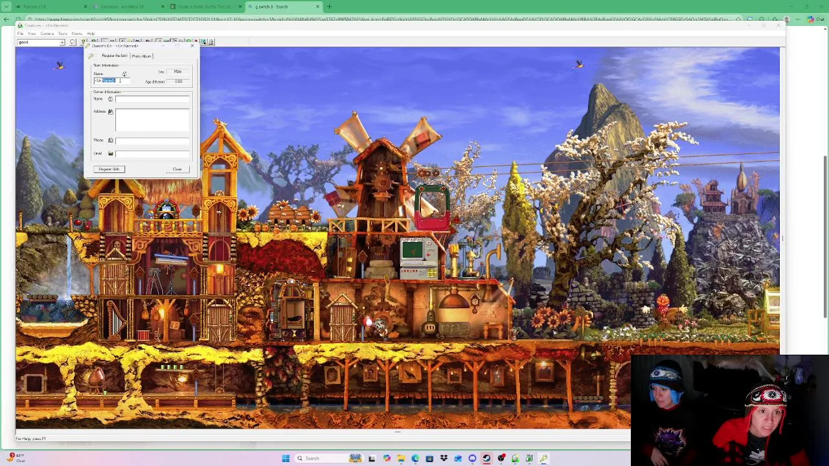Click the Email envelope icon
This screenshot has height=466, width=829.
[110, 153]
